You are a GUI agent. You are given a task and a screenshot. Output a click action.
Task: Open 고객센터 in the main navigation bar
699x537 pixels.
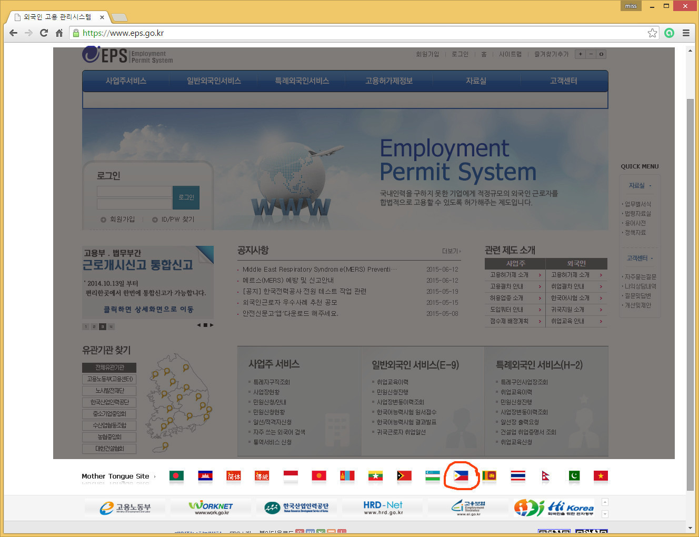point(563,81)
